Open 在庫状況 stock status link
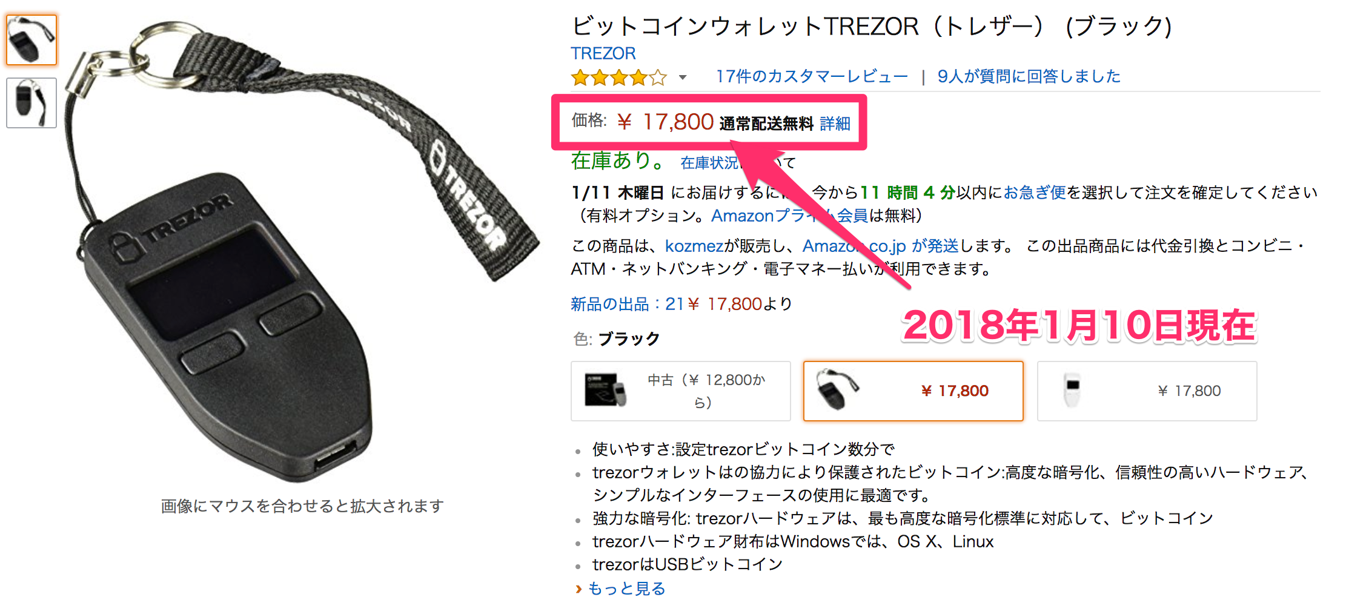The image size is (1346, 597). point(709,163)
